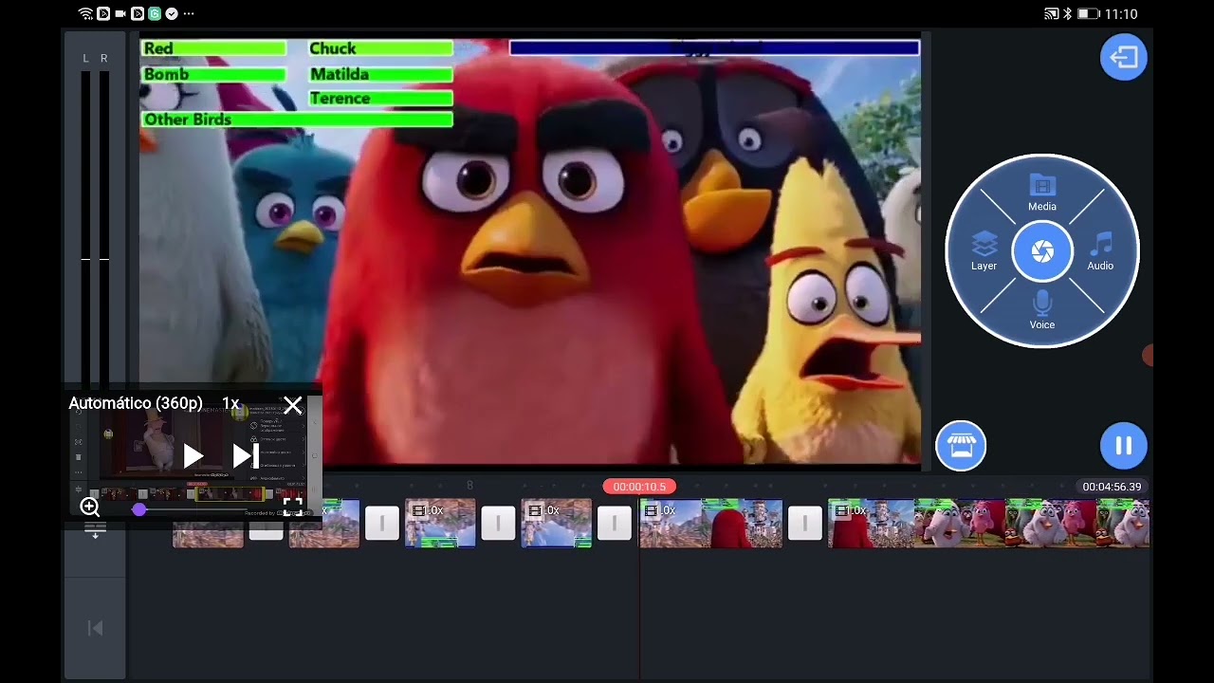Expand the timeline tracks view
1214x683 pixels.
coord(95,531)
